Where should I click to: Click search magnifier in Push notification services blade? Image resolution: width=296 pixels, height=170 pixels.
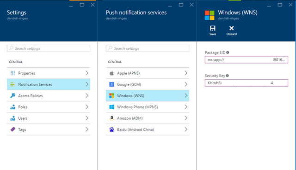110,48
